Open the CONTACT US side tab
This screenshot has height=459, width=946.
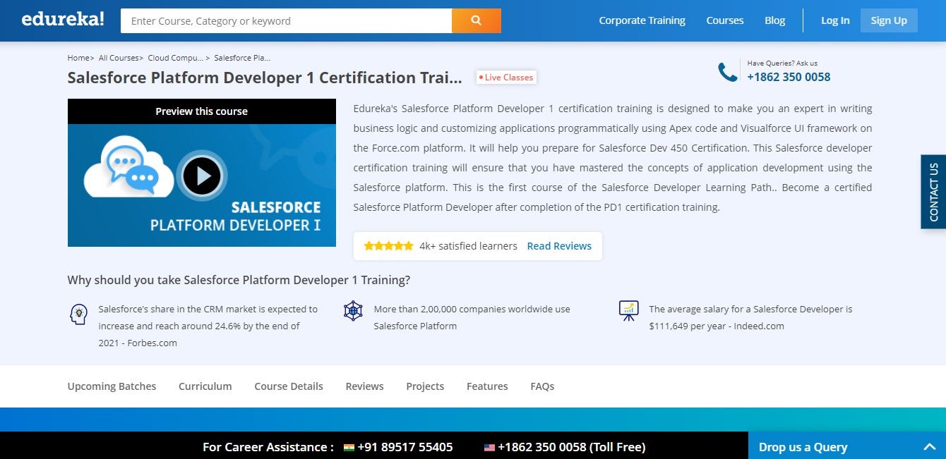pos(933,192)
